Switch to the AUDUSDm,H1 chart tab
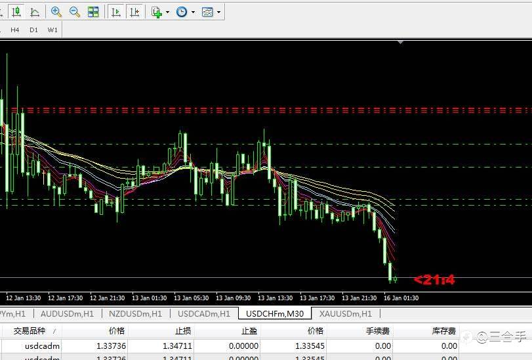Image resolution: width=532 pixels, height=360 pixels. tap(67, 314)
